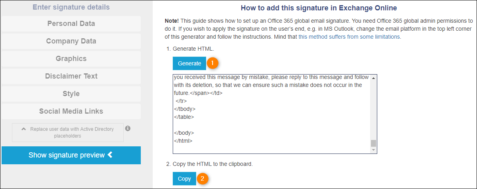Screen dimensions: 477x189
Task: Toggle Replace user data with Active Directory placeholders
Action: coord(68,132)
